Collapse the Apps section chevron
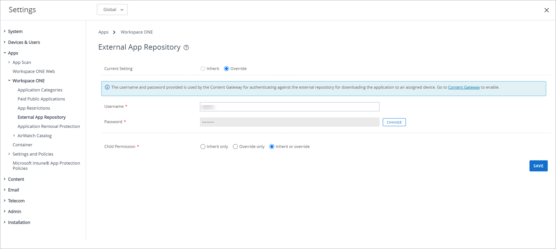Screen dimensions: 556x249 click(x=5, y=53)
